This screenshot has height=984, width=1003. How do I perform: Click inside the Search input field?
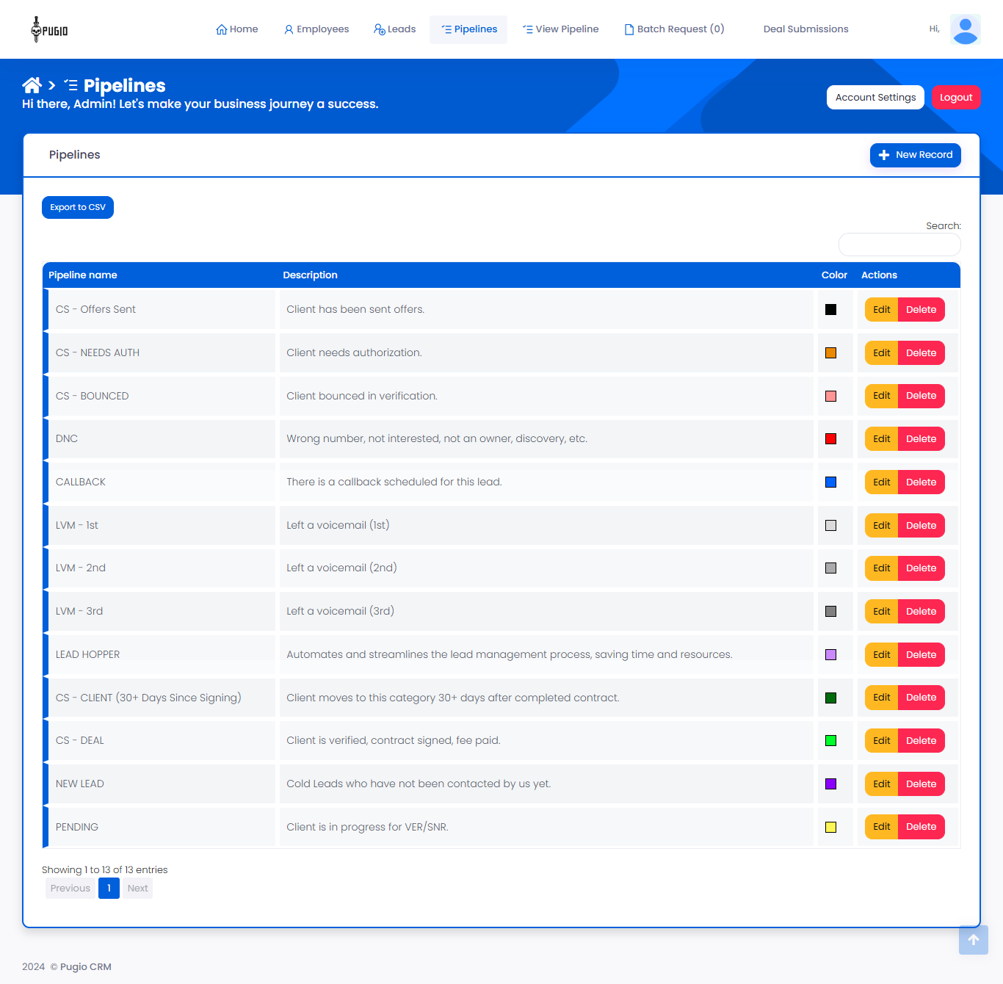click(899, 244)
